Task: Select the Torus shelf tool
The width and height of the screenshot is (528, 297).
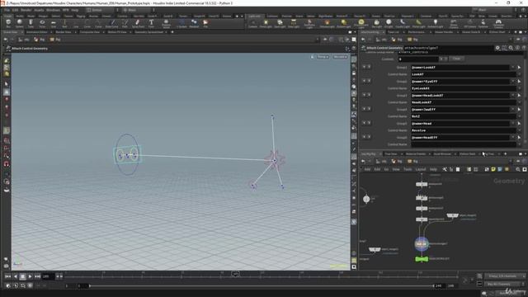Action: point(42,23)
